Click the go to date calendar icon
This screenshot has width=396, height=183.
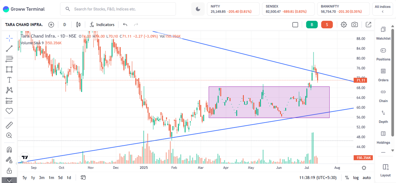tap(83, 177)
